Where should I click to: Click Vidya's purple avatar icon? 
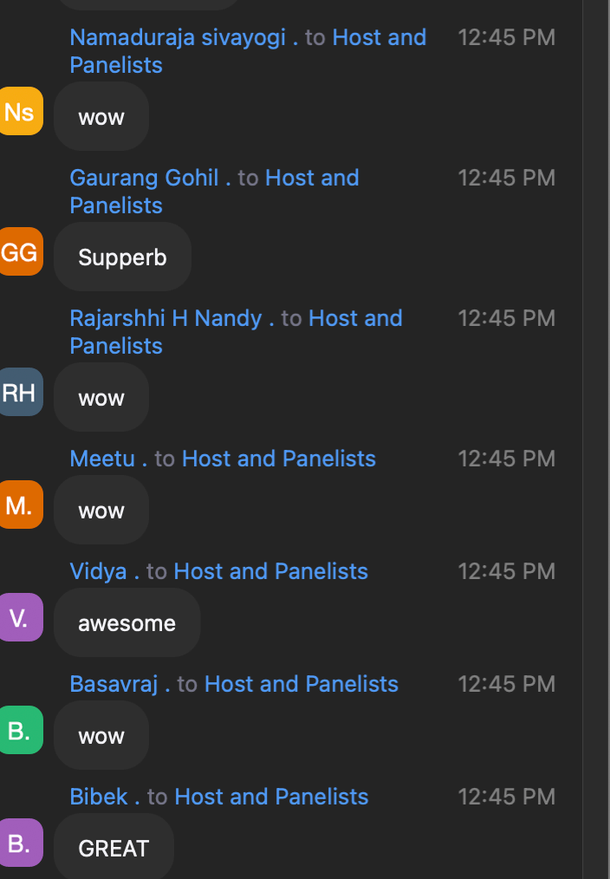point(22,617)
